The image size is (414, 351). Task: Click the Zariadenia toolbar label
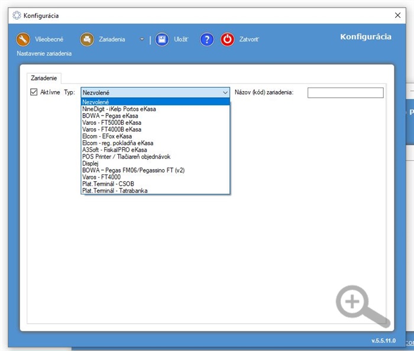click(x=112, y=40)
